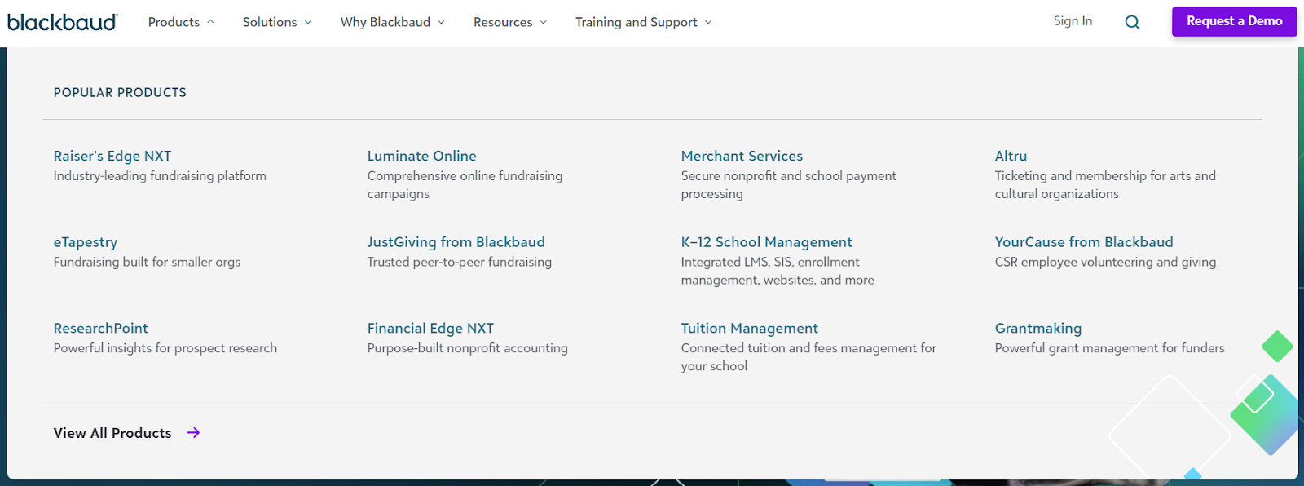Screen dimensions: 1304x486
Task: Open the Financial Edge NXT link
Action: (430, 328)
